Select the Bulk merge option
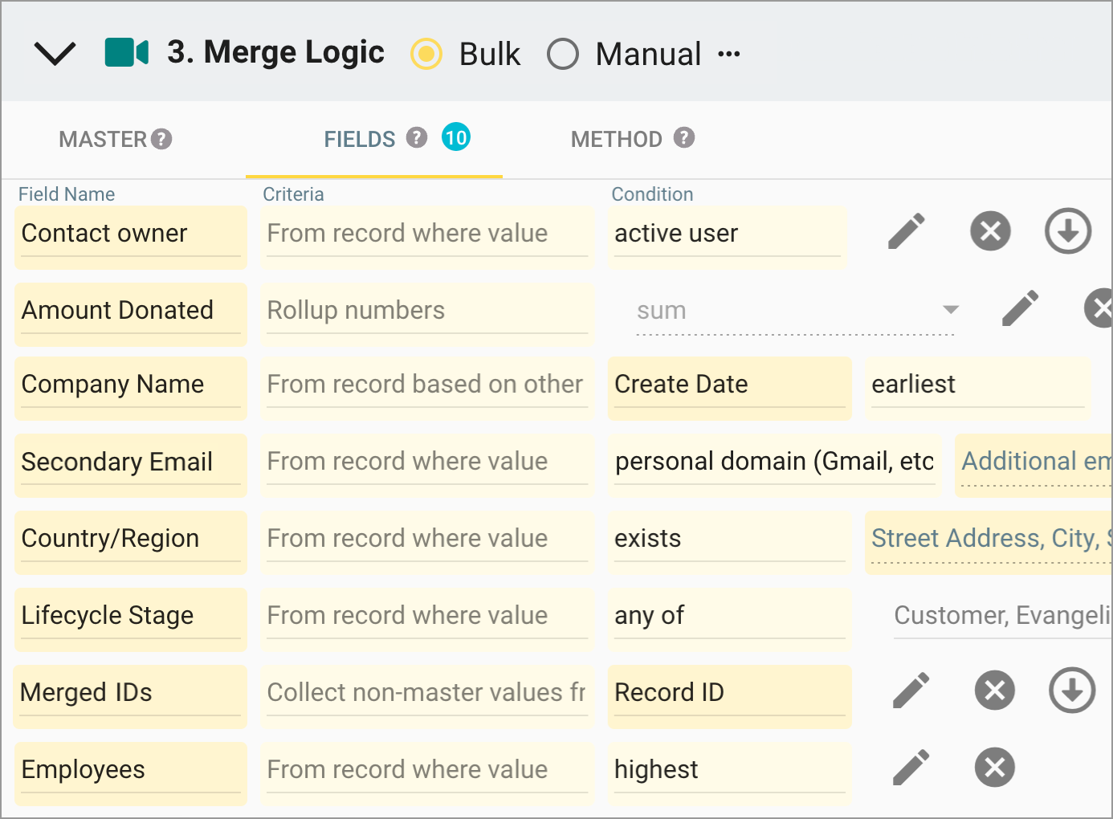 tap(426, 54)
